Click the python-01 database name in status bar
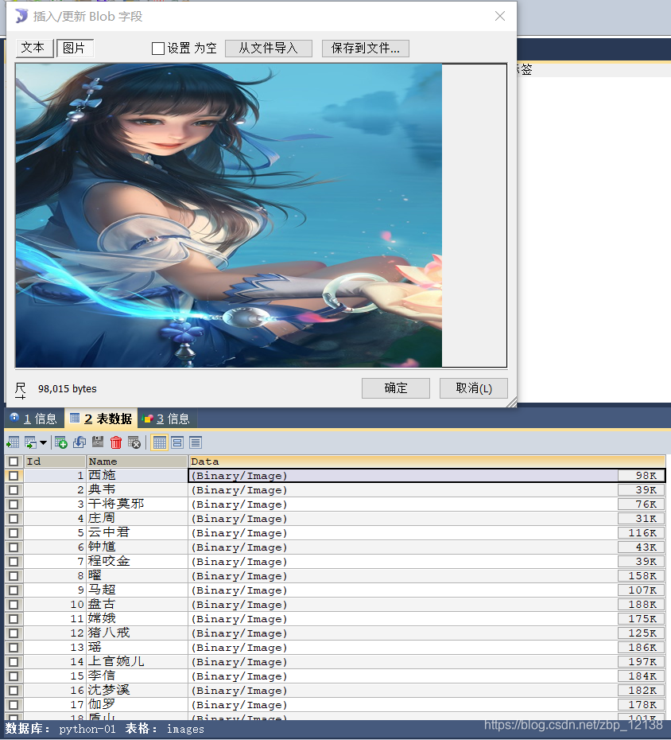The image size is (671, 740). (x=87, y=729)
